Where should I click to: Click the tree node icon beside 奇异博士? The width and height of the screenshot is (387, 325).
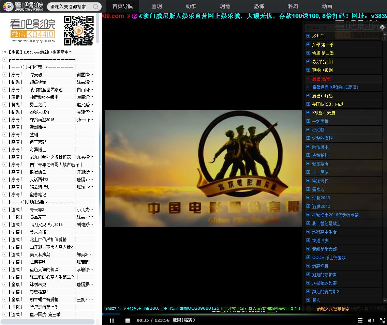point(5,150)
